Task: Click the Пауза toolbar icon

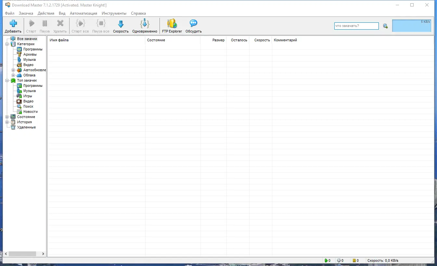Action: (x=45, y=23)
